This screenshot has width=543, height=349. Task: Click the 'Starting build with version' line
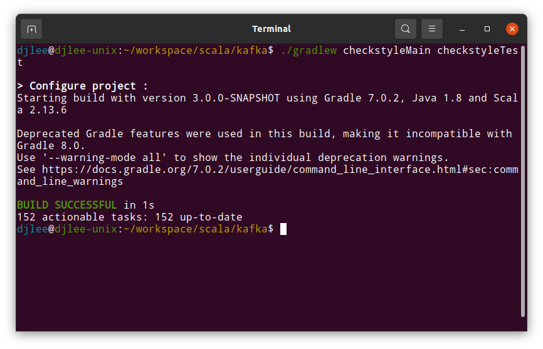[x=267, y=98]
